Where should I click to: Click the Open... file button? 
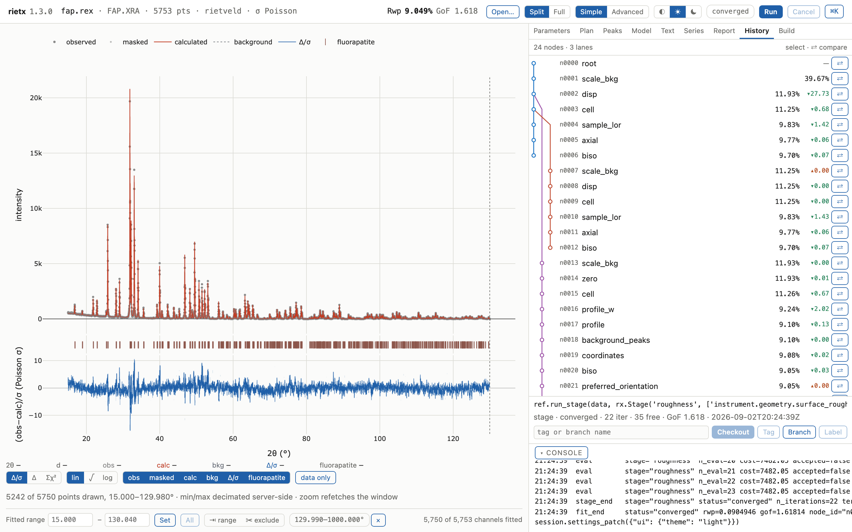(x=502, y=12)
